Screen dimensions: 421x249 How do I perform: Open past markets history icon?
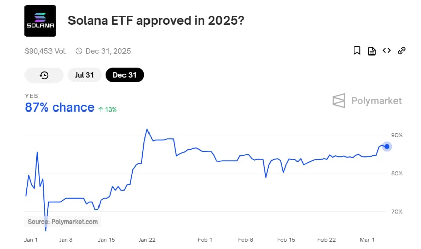(x=44, y=75)
